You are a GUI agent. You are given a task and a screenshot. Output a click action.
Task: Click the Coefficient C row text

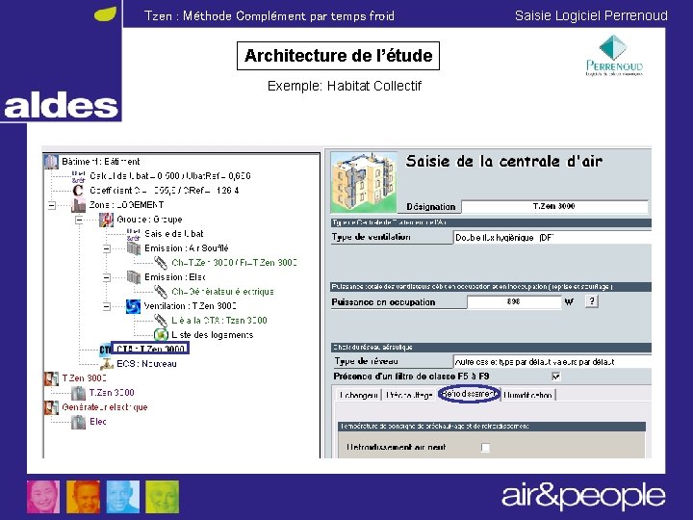[164, 191]
